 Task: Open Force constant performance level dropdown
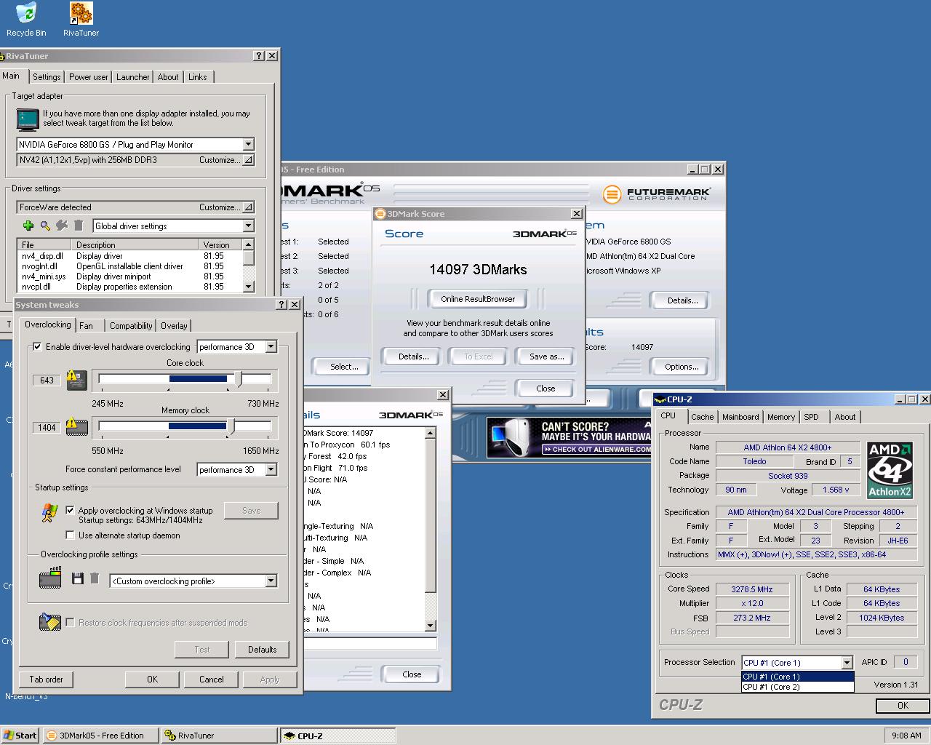tap(271, 470)
